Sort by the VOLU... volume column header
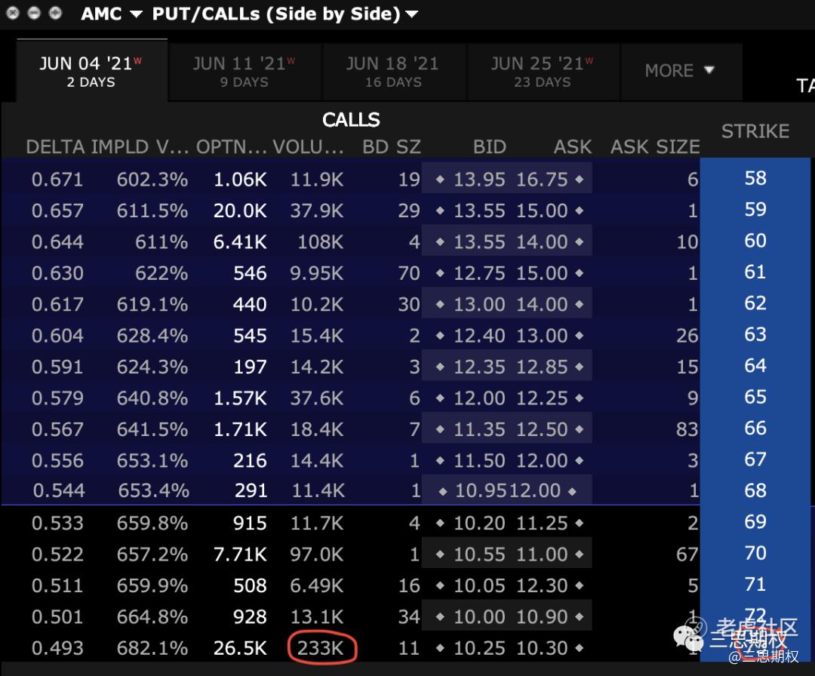This screenshot has height=676, width=815. pyautogui.click(x=308, y=146)
